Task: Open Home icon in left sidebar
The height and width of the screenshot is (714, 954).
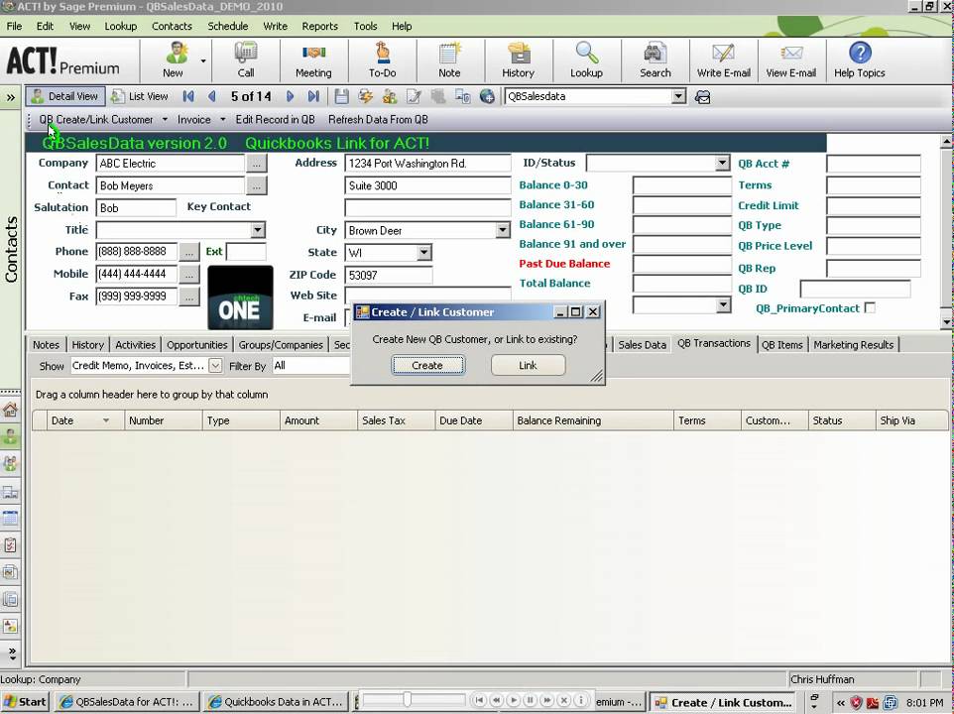Action: 10,410
